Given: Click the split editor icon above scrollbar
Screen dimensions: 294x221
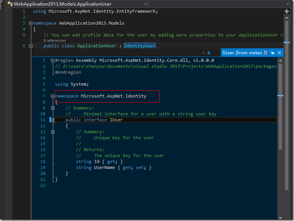Looking at the screenshot, I should click(x=287, y=11).
